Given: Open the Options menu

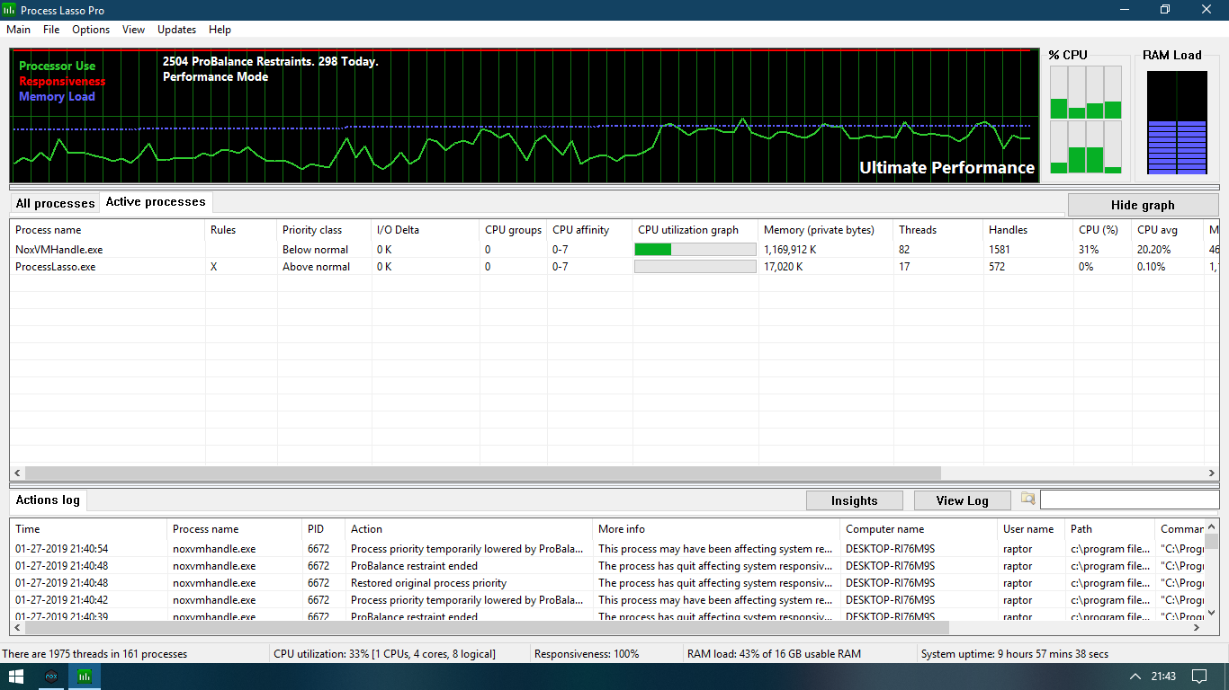Looking at the screenshot, I should (91, 30).
